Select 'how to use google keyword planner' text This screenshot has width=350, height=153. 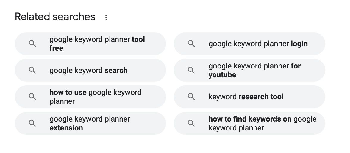tap(95, 97)
